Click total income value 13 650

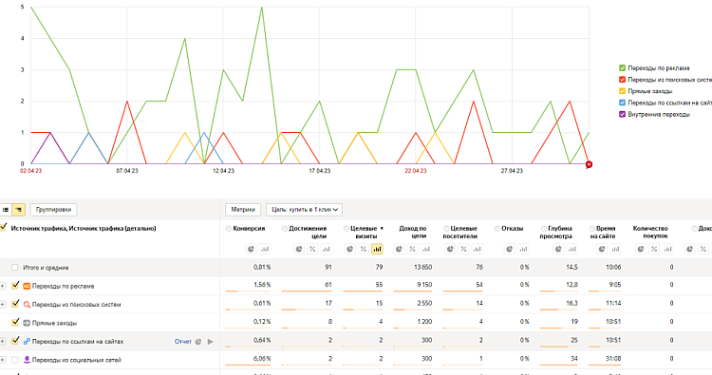coord(422,268)
